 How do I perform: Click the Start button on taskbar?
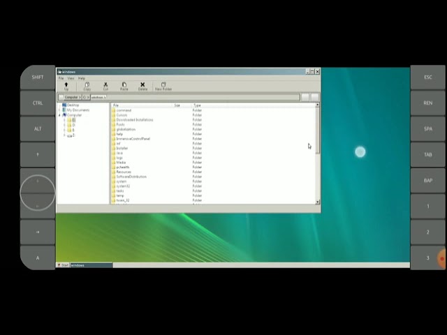[x=63, y=265]
